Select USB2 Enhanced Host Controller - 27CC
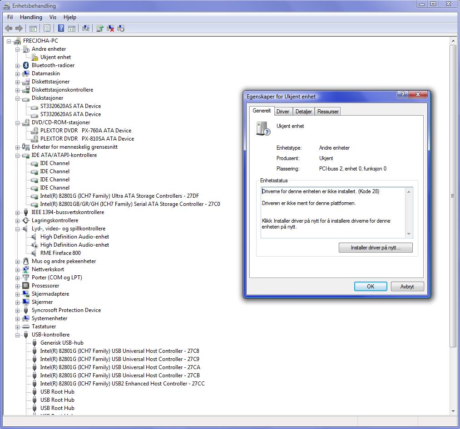This screenshot has height=429, width=460. (x=122, y=384)
